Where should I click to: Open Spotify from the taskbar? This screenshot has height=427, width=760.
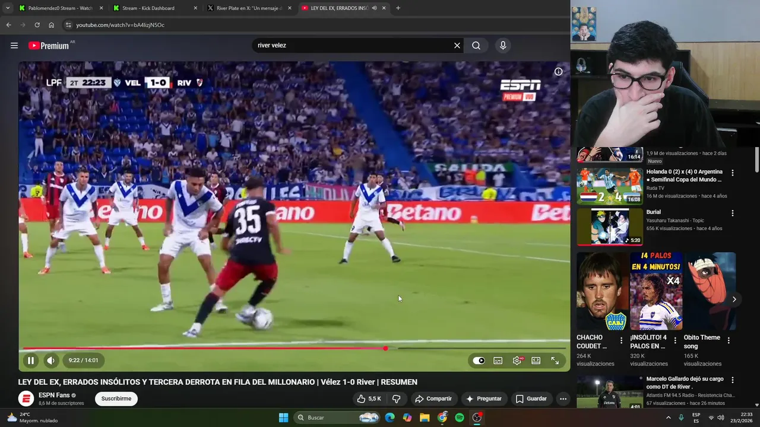pyautogui.click(x=460, y=418)
